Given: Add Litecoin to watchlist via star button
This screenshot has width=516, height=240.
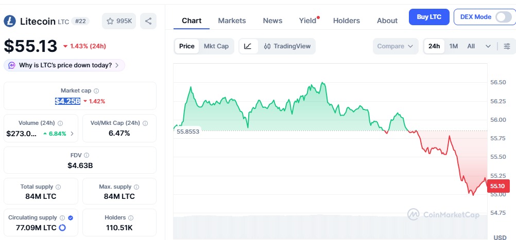Looking at the screenshot, I should click(119, 22).
